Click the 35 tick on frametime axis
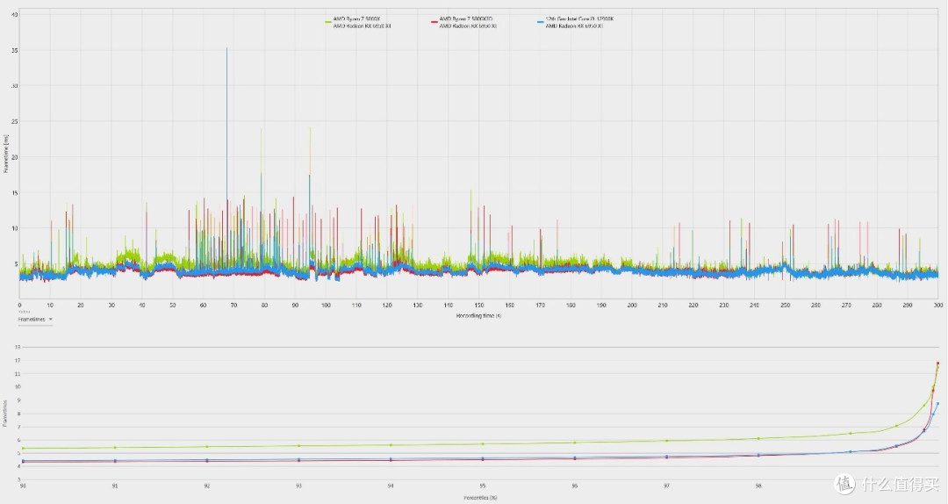948x504 pixels. (x=15, y=51)
